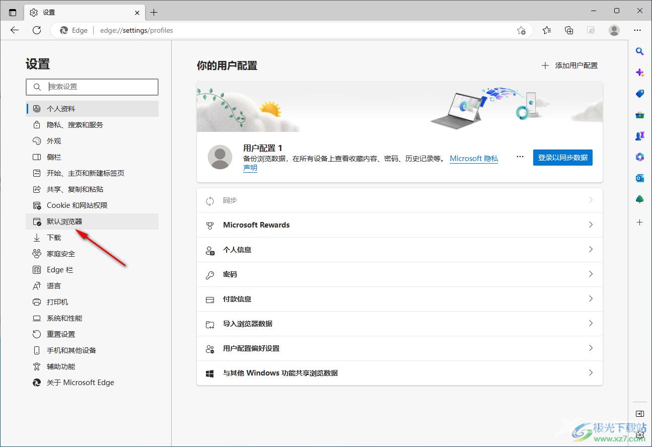The height and width of the screenshot is (447, 652).
Task: Open 语言 settings section
Action: click(92, 286)
